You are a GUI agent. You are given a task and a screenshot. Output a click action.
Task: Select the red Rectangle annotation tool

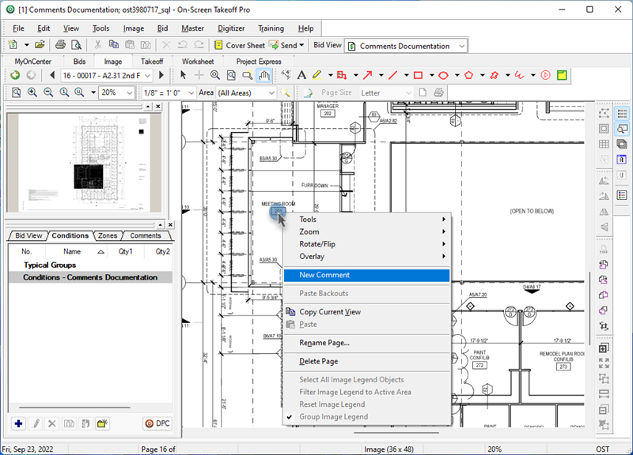[419, 75]
